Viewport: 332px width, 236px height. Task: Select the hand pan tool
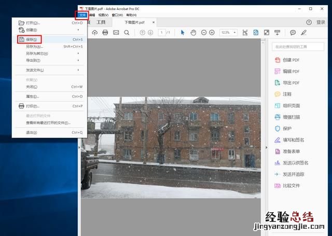point(193,32)
